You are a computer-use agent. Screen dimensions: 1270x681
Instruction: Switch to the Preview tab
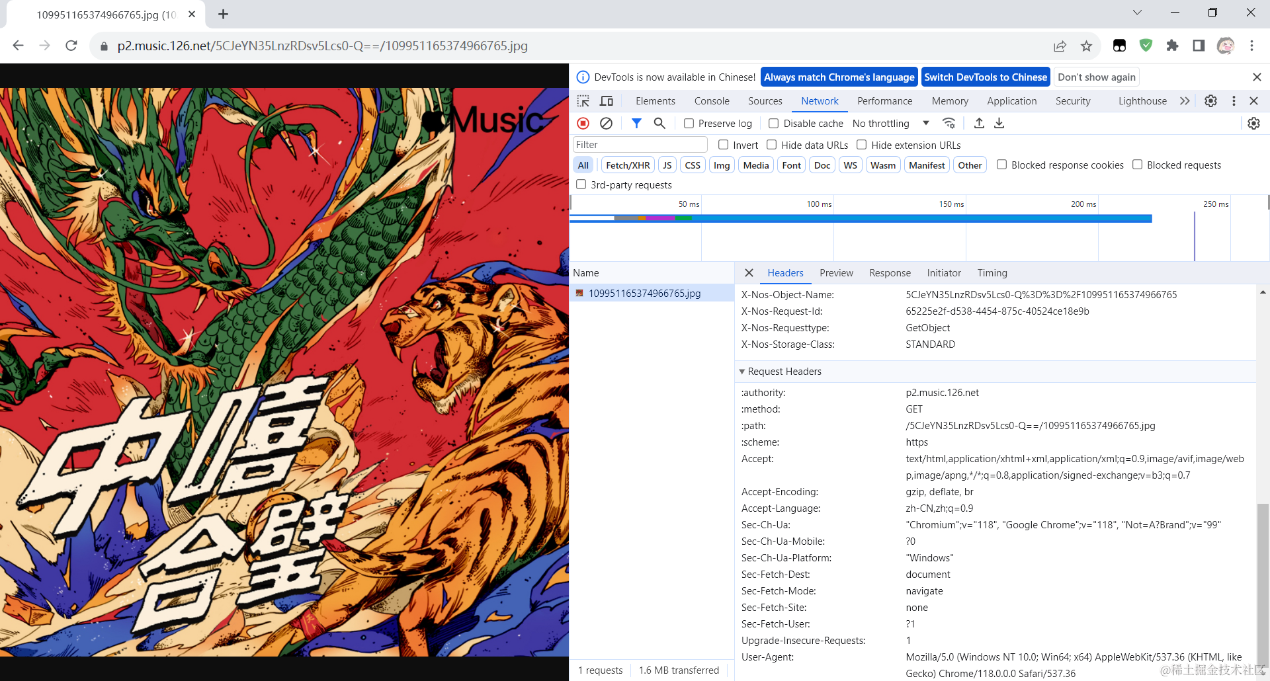836,273
